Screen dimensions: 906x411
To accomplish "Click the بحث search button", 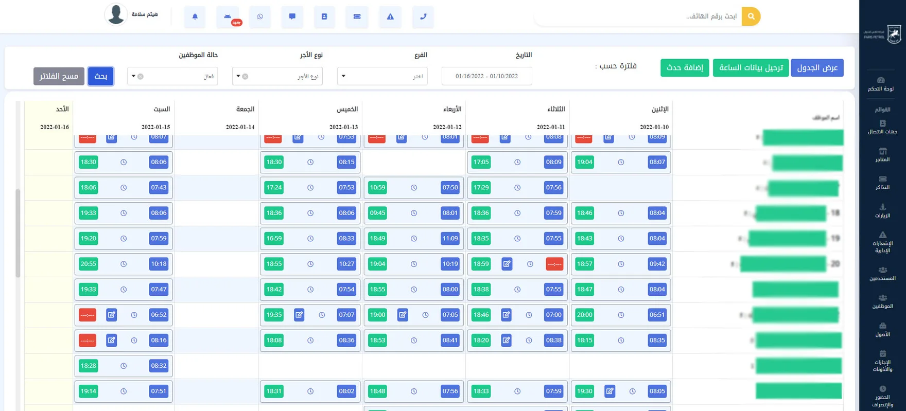I will (x=101, y=76).
